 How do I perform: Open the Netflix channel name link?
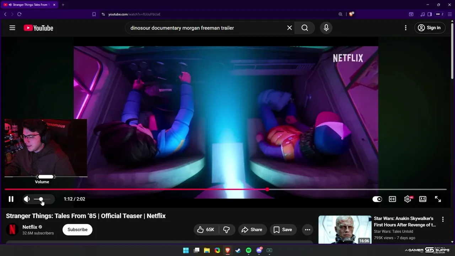(30, 227)
